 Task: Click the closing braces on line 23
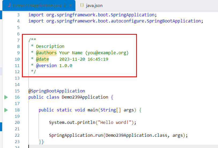[x=41, y=142]
